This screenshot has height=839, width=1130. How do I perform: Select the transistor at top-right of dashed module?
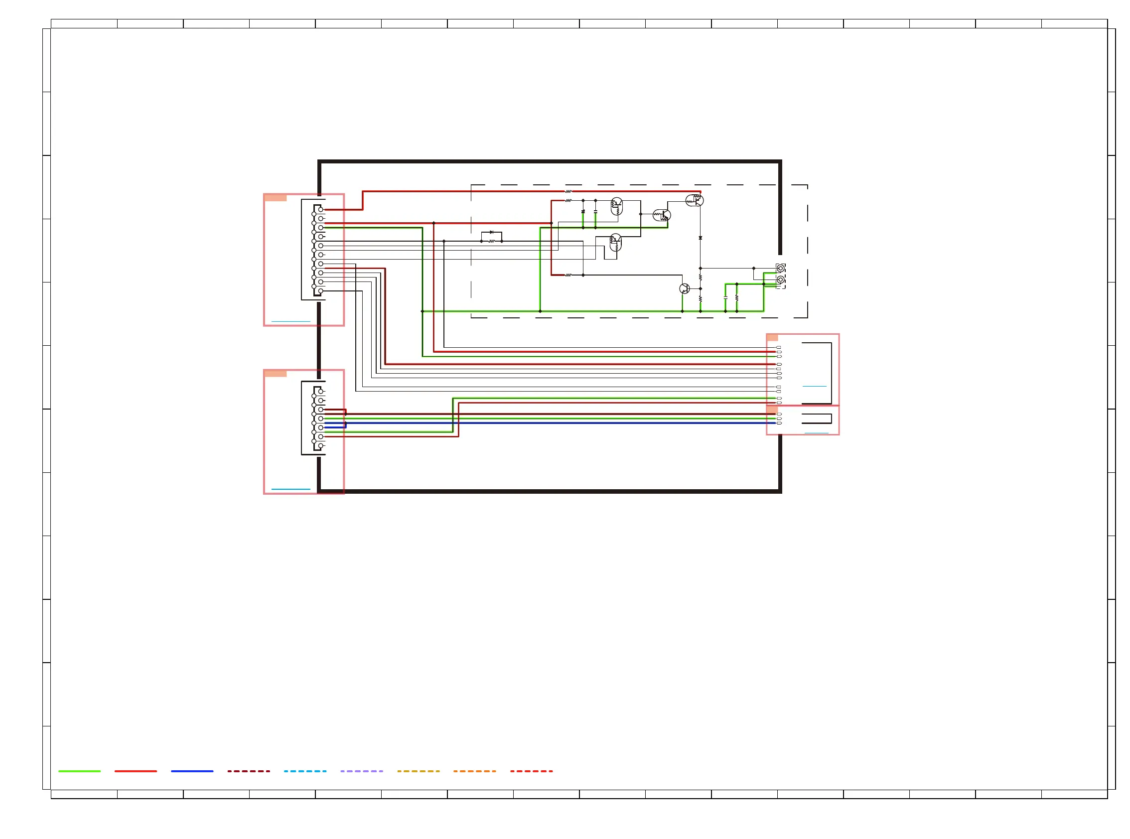pyautogui.click(x=695, y=200)
